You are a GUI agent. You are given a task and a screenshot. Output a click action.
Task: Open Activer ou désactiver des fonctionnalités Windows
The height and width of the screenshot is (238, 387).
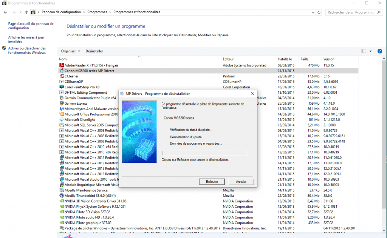(x=27, y=50)
